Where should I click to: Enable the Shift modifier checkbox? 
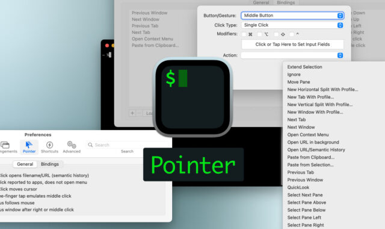point(276,34)
